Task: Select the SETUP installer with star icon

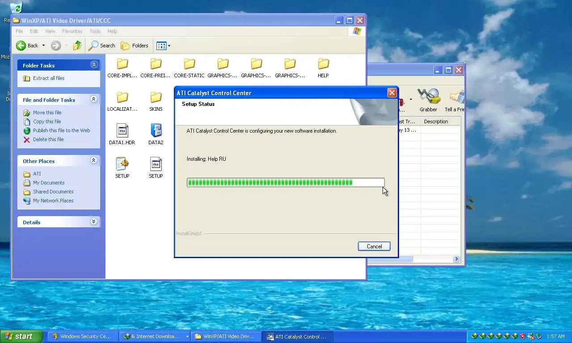Action: [122, 168]
